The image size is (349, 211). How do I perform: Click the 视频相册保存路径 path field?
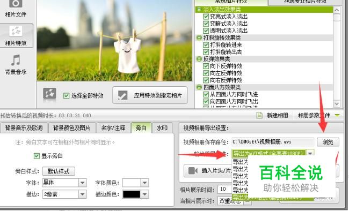[x=273, y=142]
